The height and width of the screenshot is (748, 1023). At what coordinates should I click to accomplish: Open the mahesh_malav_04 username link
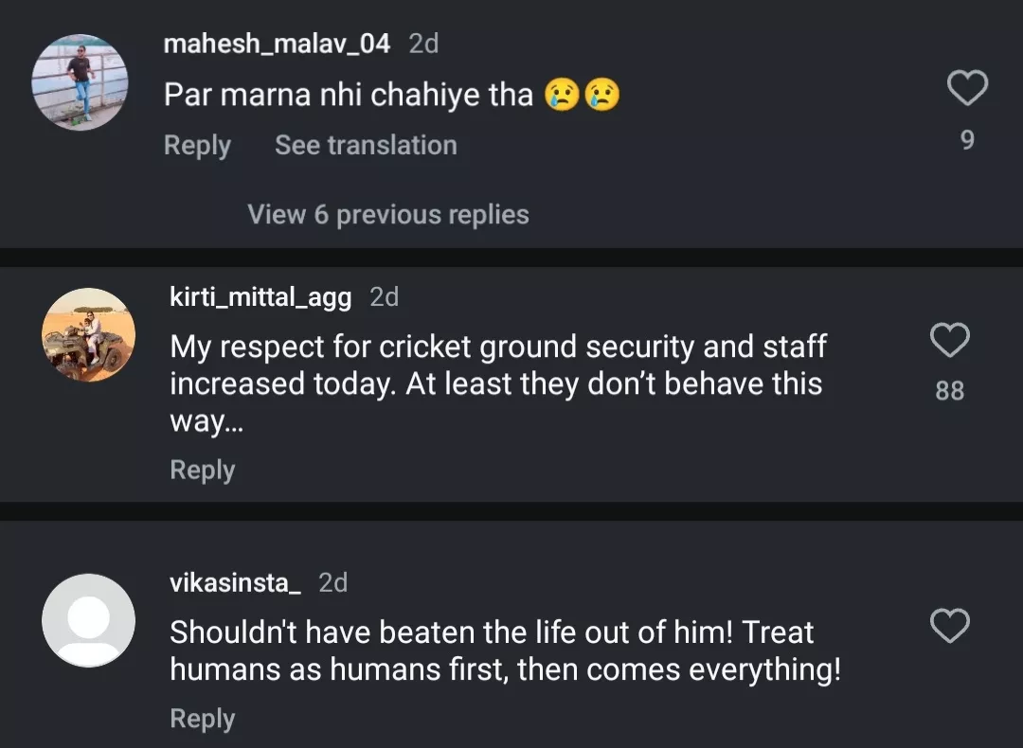pyautogui.click(x=277, y=44)
